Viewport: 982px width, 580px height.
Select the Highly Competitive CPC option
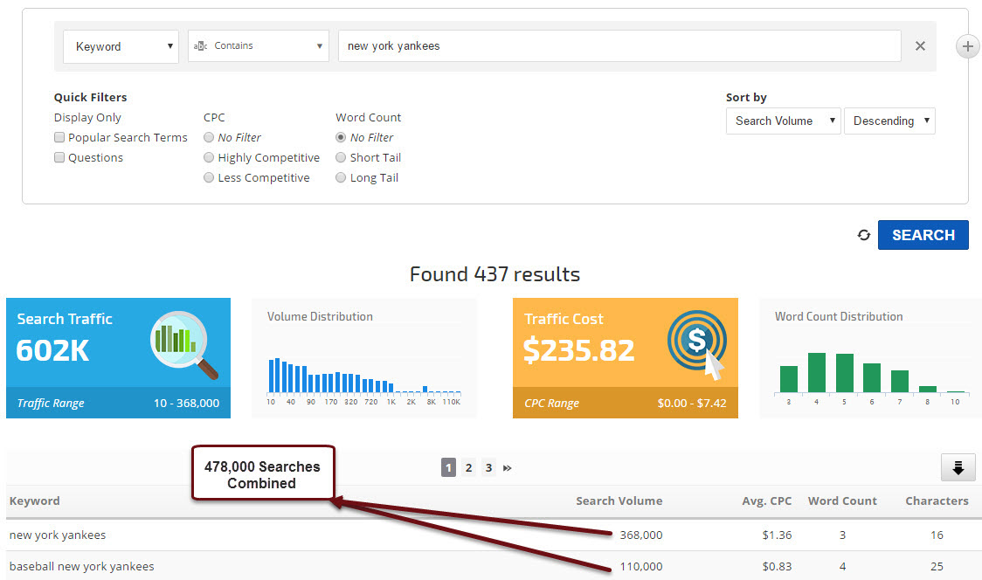[x=209, y=157]
